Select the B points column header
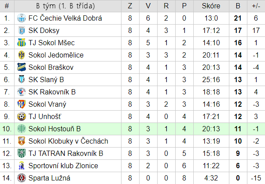The image size is (265, 184). pos(238,6)
